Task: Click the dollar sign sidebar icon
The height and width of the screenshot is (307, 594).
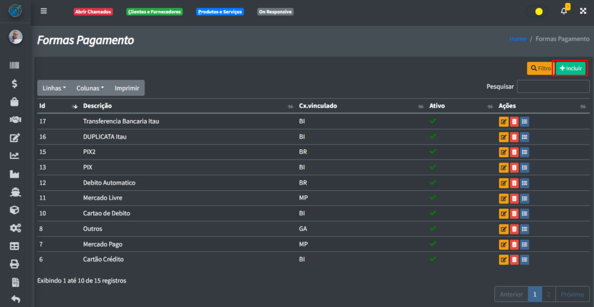Action: (15, 84)
